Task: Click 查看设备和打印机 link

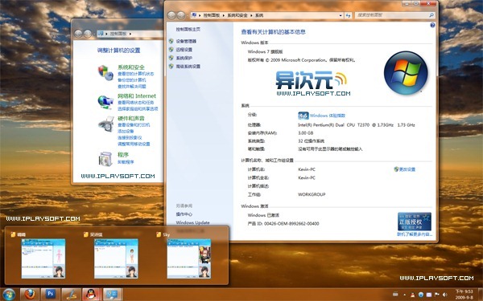Action: (134, 124)
